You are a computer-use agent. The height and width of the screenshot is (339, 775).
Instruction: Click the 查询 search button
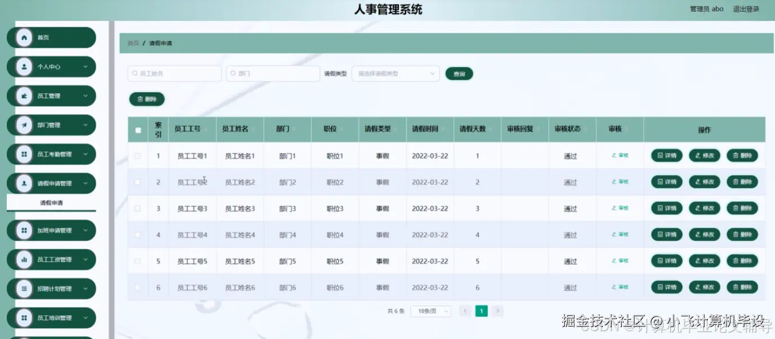tap(459, 74)
